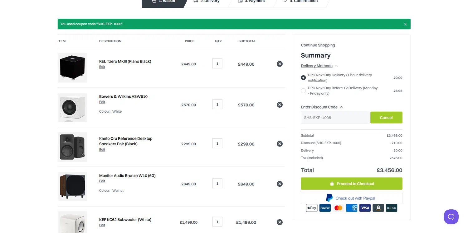
Task: Select DPD Next Day Before 12 Delivery
Action: 303,91
